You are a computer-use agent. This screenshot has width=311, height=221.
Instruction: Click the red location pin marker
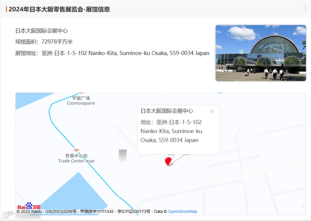click(x=168, y=161)
